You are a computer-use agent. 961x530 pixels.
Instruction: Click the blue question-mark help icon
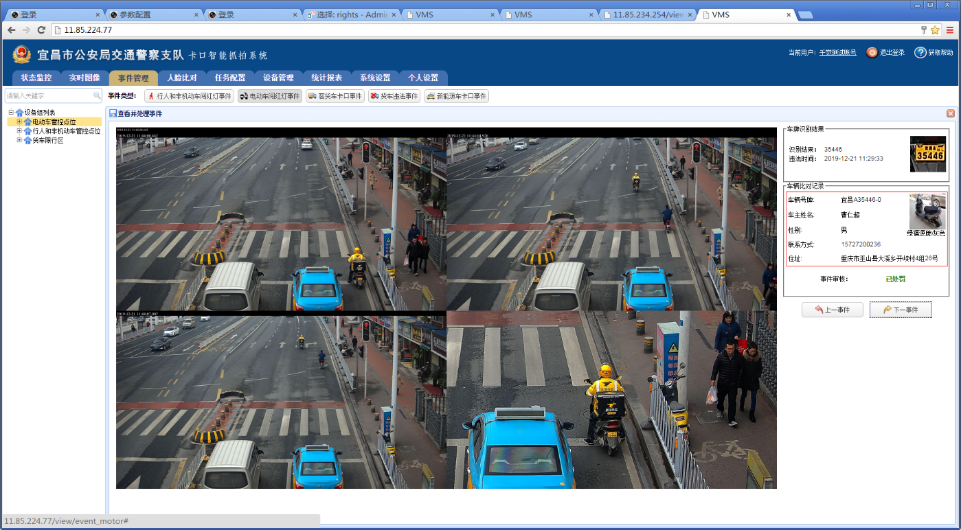click(x=920, y=53)
